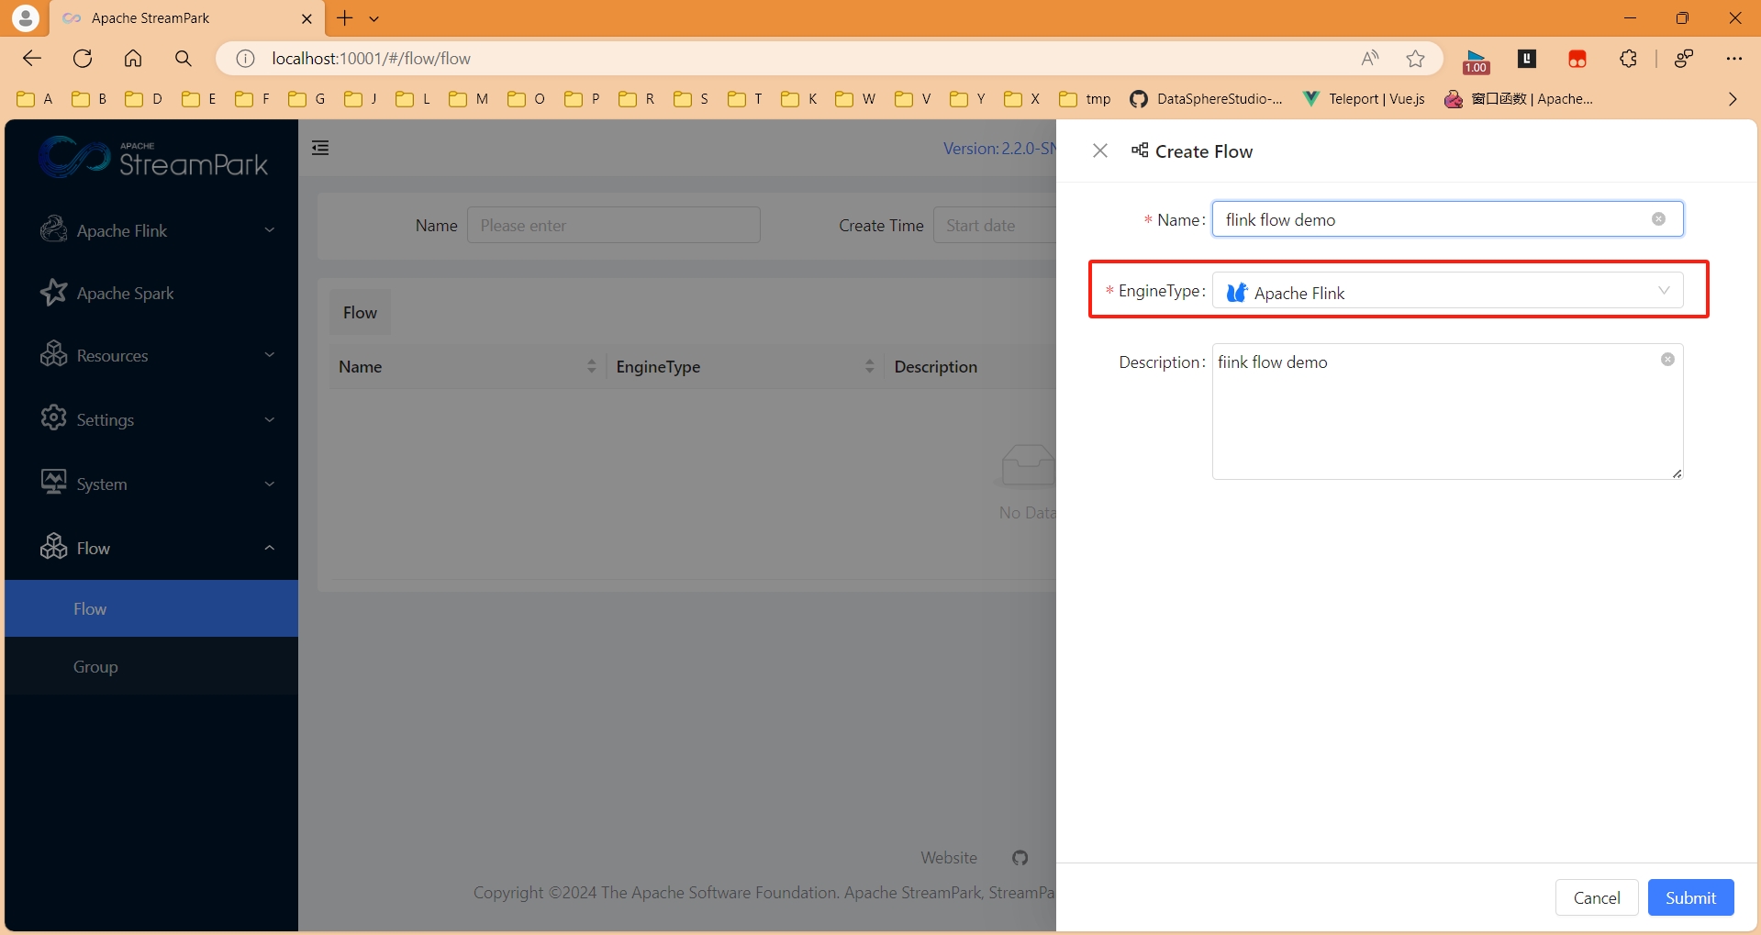1761x935 pixels.
Task: Open the Y bookmark folder
Action: (968, 99)
